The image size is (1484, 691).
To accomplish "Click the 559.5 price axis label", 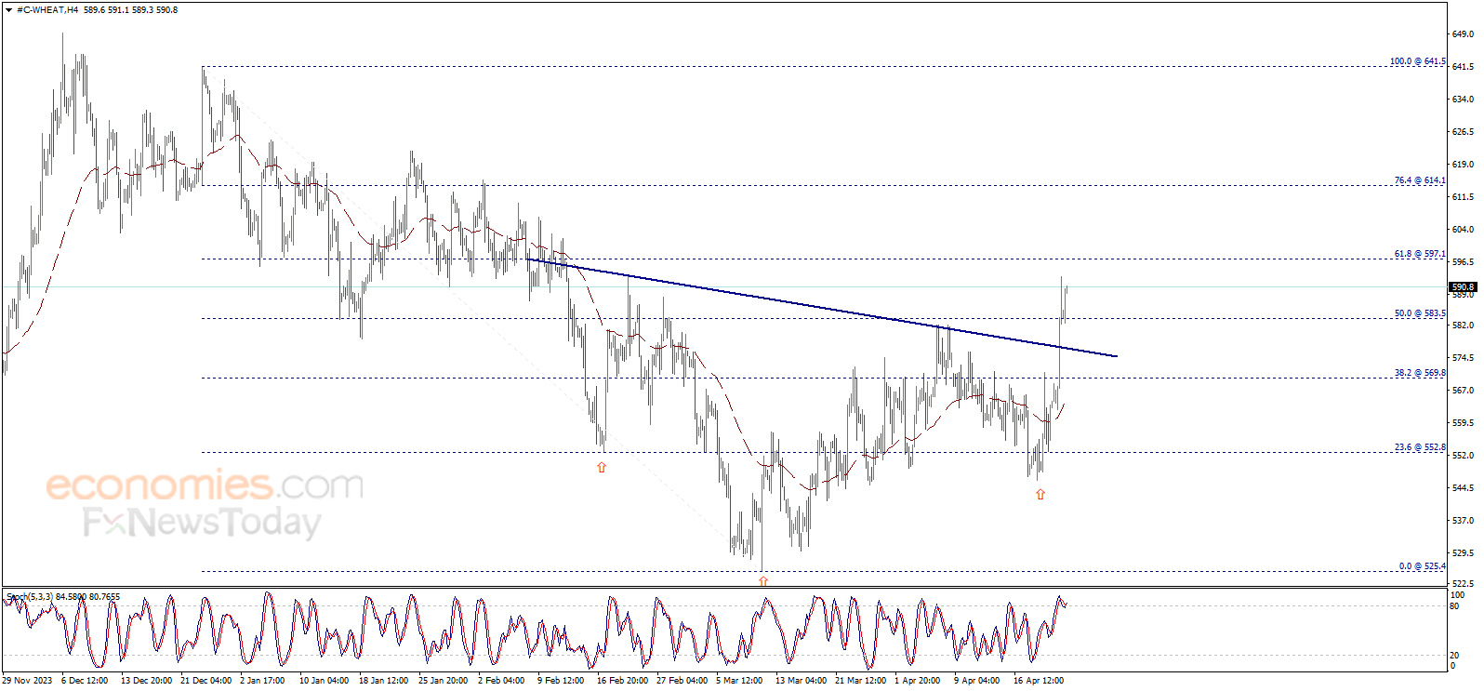I will tap(1463, 423).
